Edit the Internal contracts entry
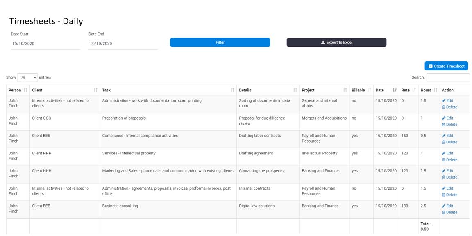Screen dimensions: 472x236 pyautogui.click(x=447, y=188)
